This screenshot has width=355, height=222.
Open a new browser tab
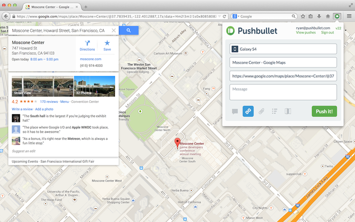tap(86, 7)
